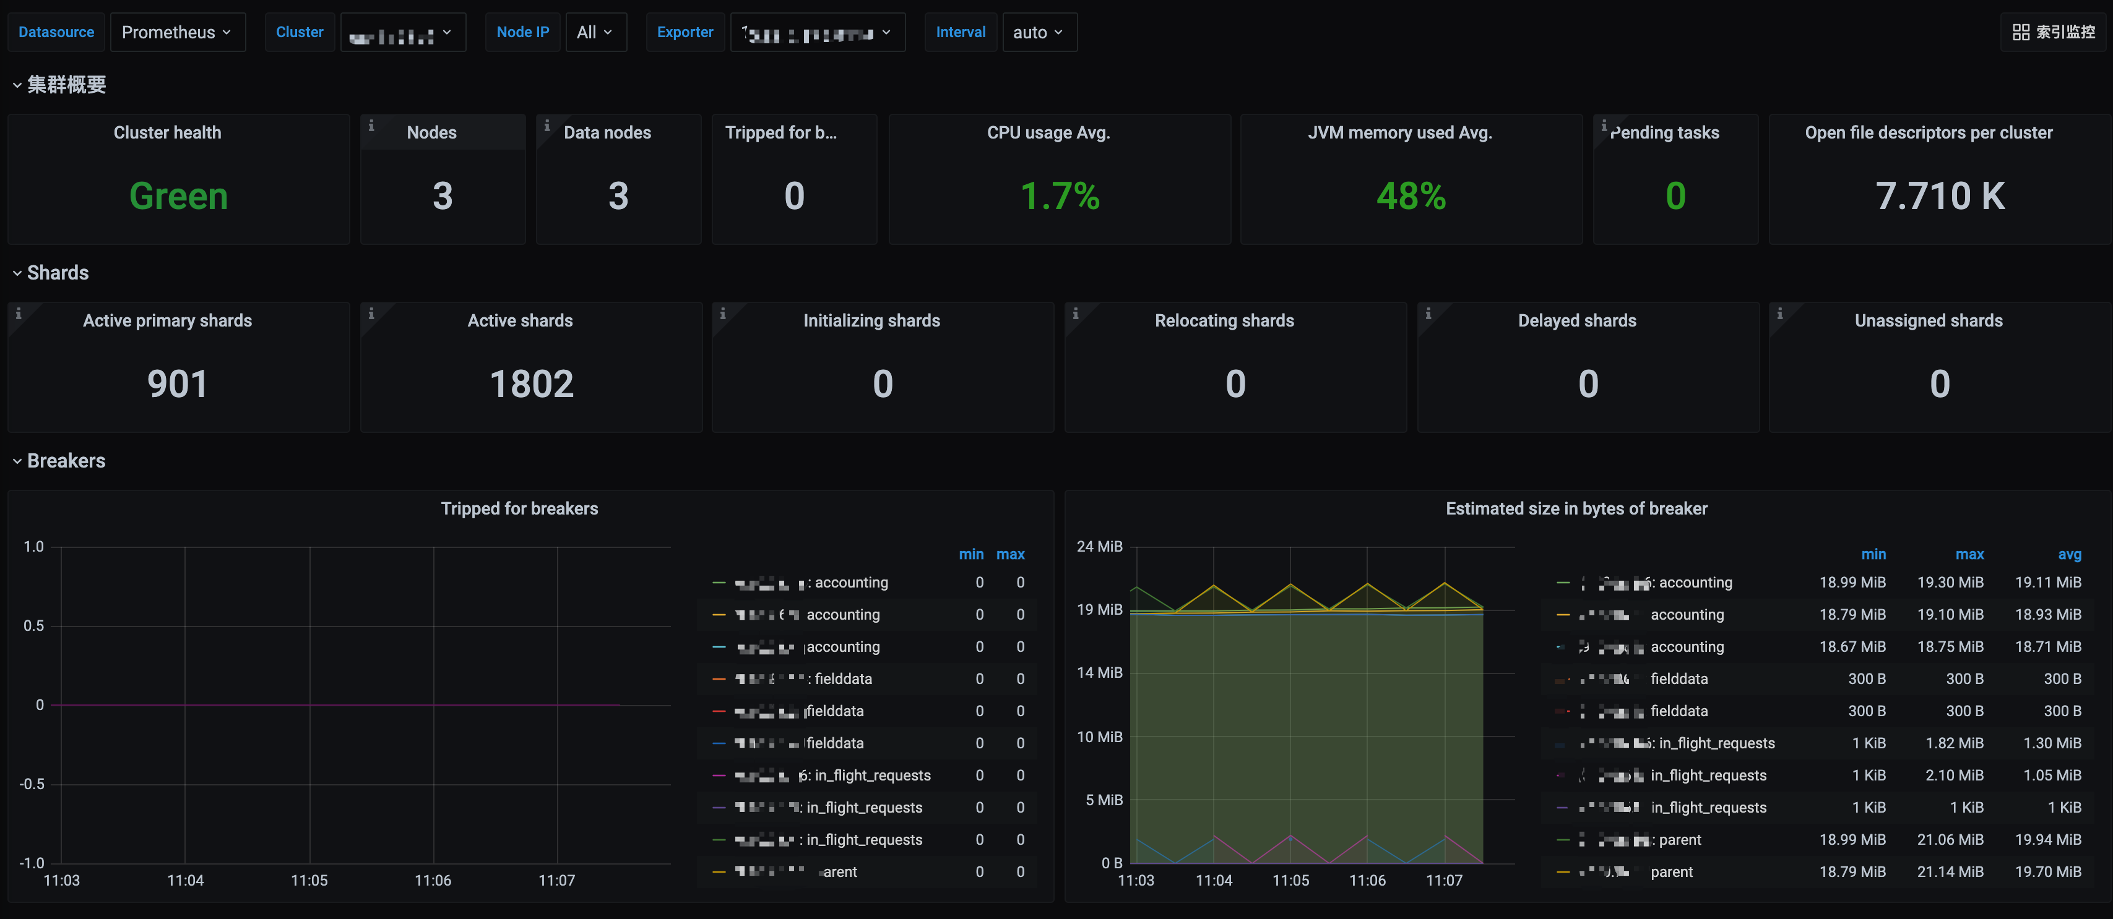Click info icon on Initializing shards panel
The height and width of the screenshot is (919, 2113).
click(723, 313)
